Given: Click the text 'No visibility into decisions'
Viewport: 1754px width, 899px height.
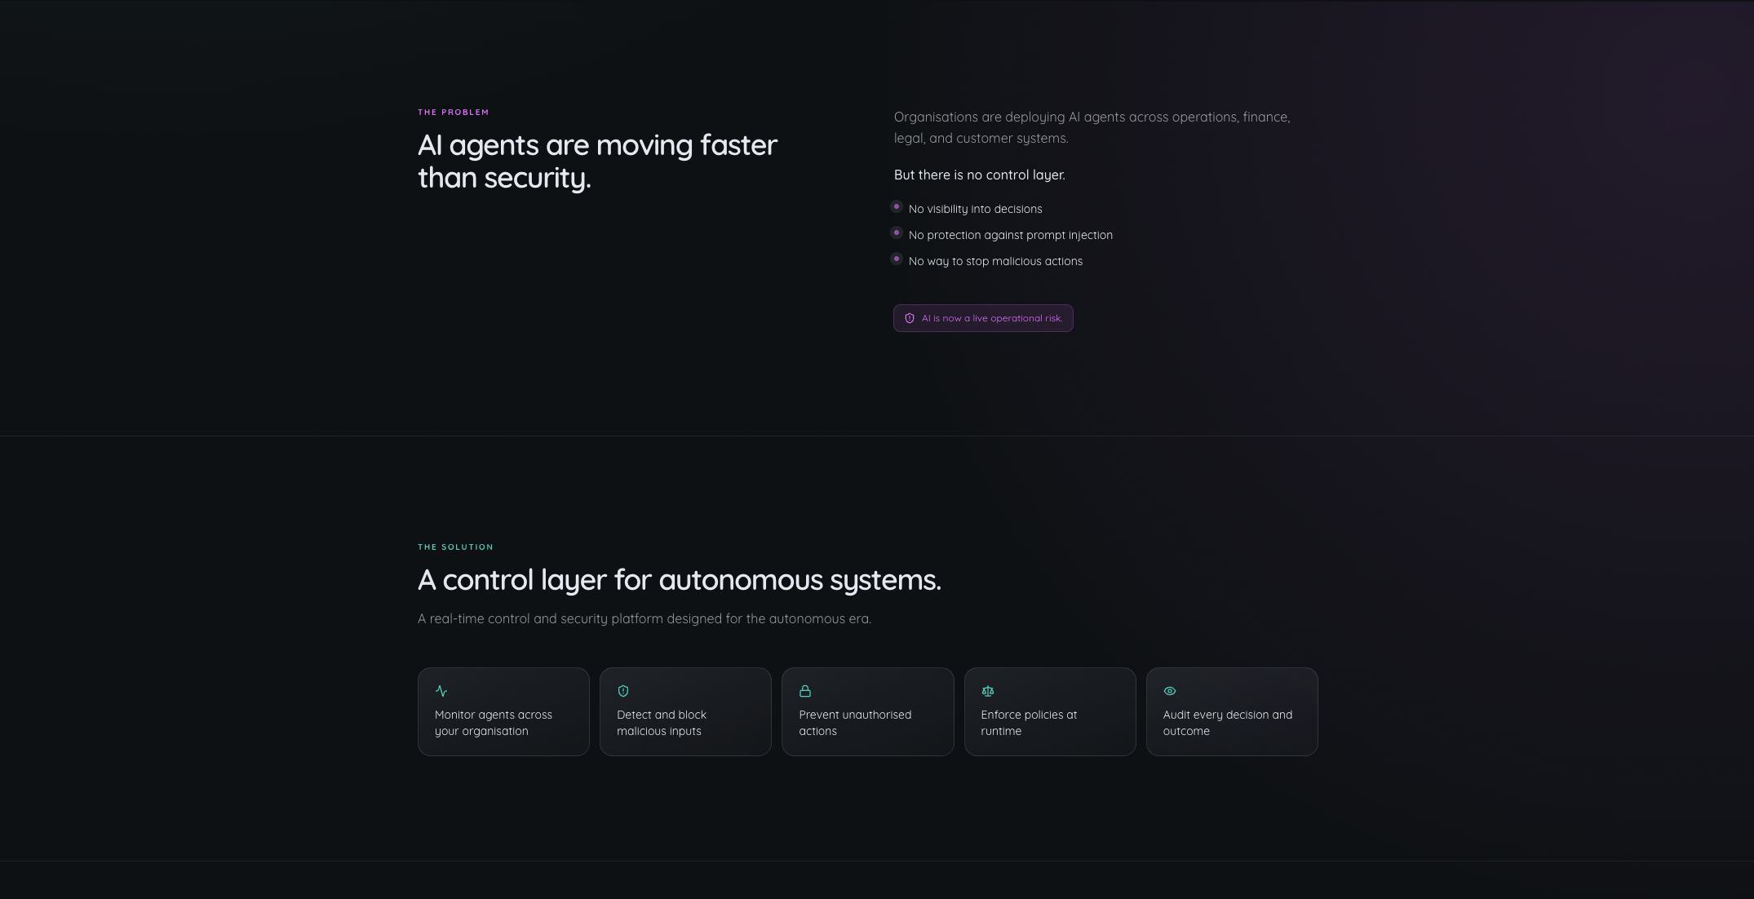Looking at the screenshot, I should (976, 209).
